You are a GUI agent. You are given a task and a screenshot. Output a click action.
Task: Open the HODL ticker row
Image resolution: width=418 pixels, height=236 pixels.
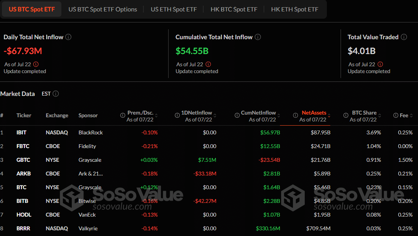click(209, 215)
